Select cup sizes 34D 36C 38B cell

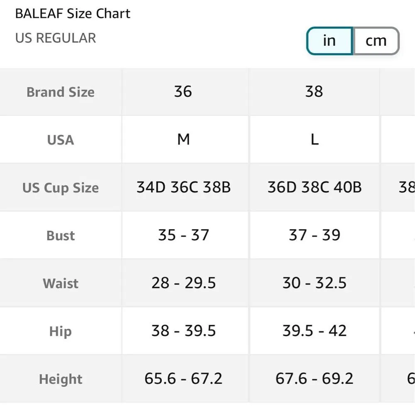click(x=185, y=188)
